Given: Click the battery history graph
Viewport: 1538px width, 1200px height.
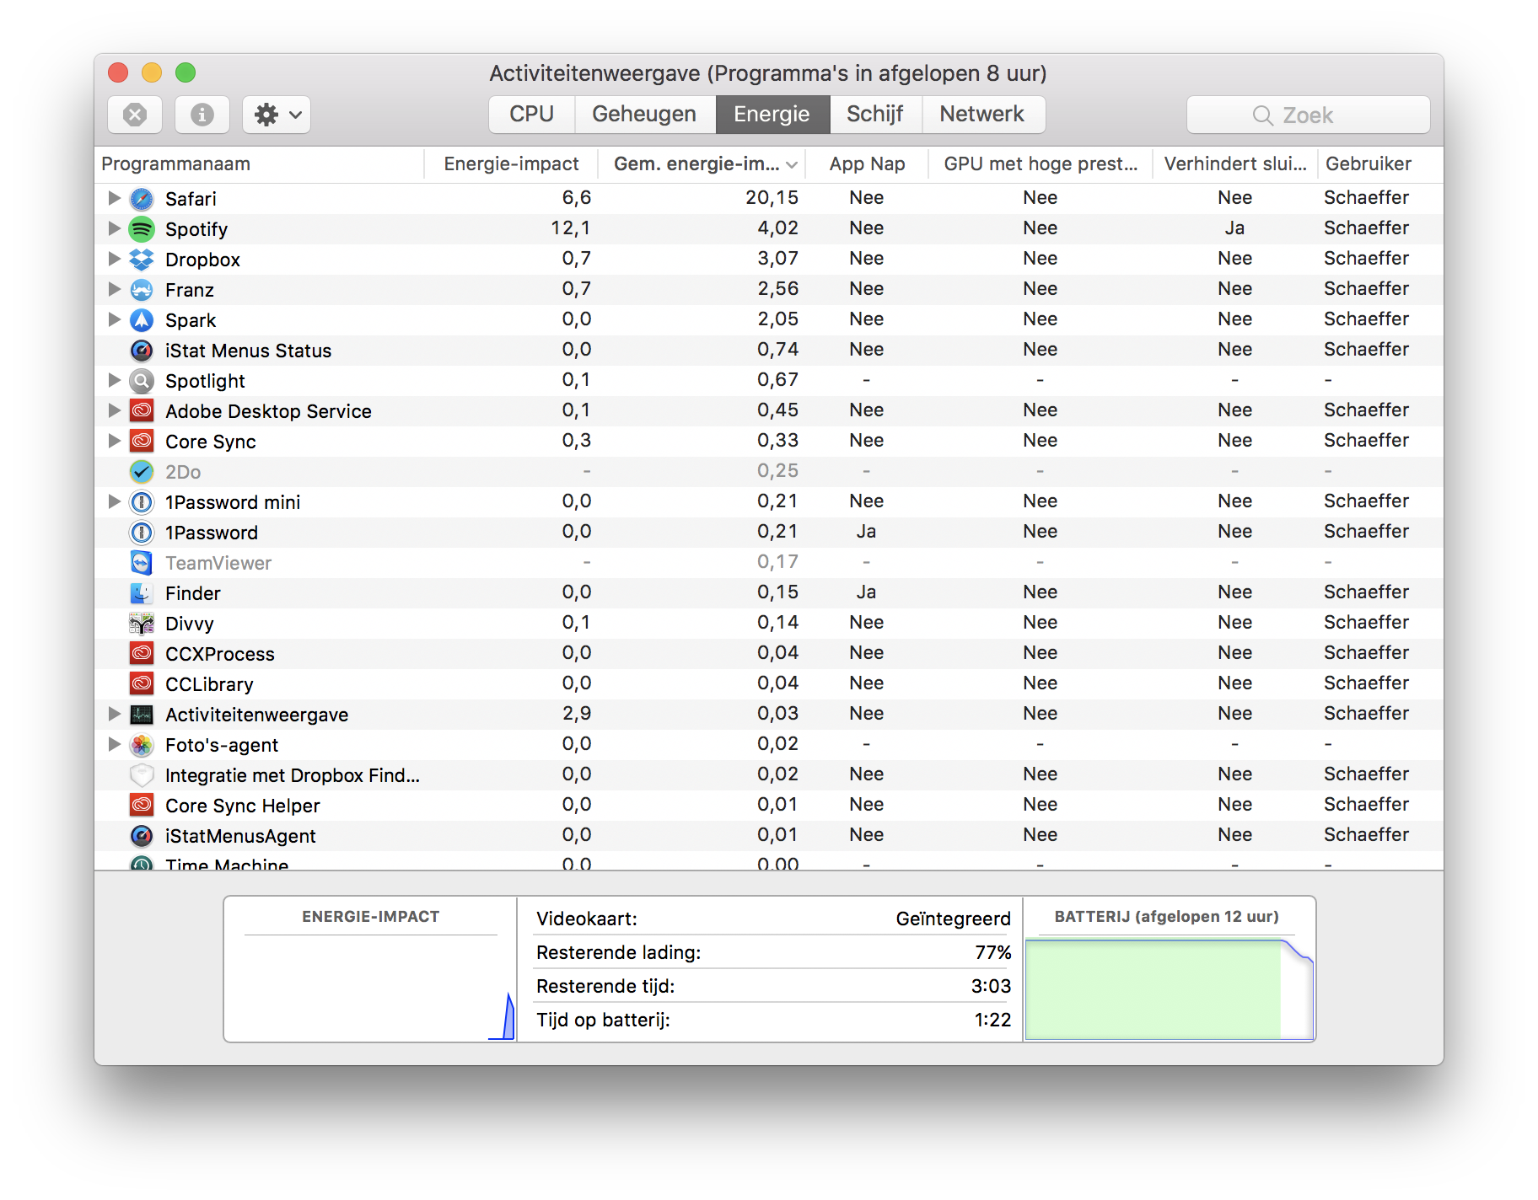Looking at the screenshot, I should pos(1170,989).
